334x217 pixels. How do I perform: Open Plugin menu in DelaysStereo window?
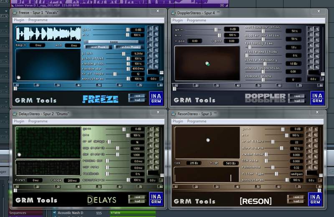[19, 121]
